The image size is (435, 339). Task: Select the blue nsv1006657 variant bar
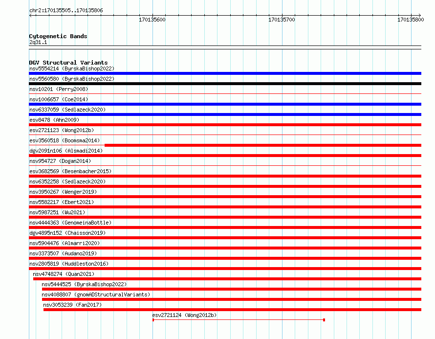point(225,104)
